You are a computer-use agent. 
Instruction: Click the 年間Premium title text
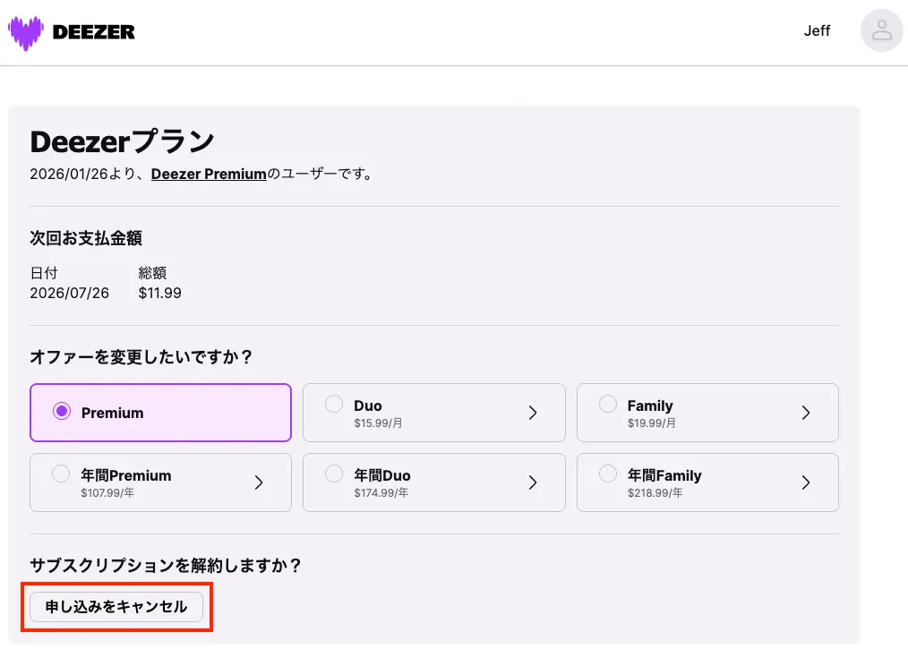pyautogui.click(x=126, y=475)
